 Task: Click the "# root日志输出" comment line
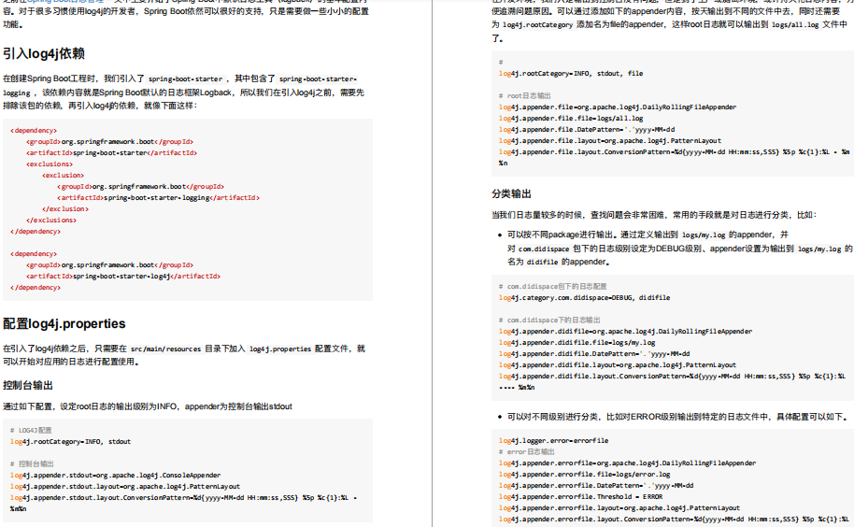click(x=525, y=95)
